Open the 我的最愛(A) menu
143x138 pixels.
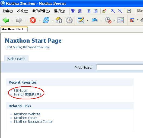click(41, 11)
